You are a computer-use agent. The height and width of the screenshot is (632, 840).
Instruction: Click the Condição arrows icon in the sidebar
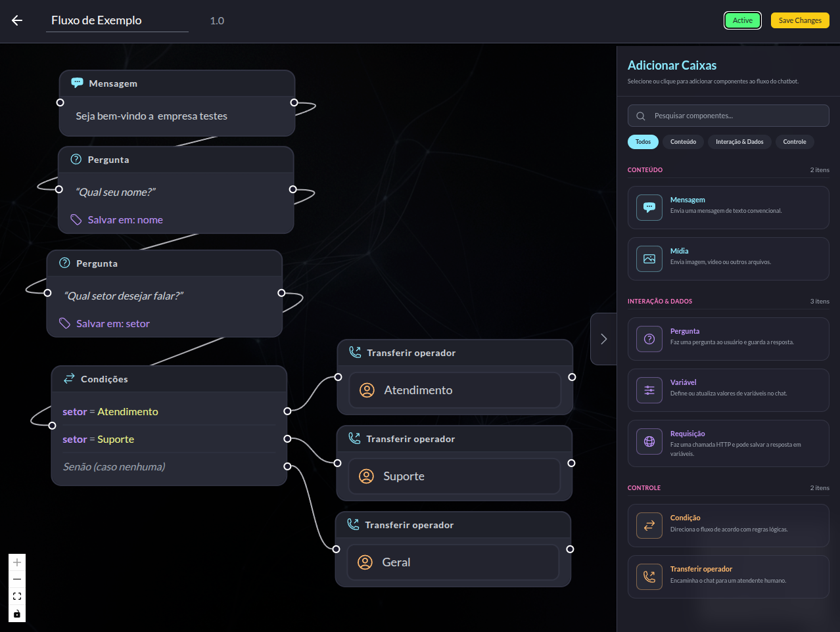click(649, 526)
